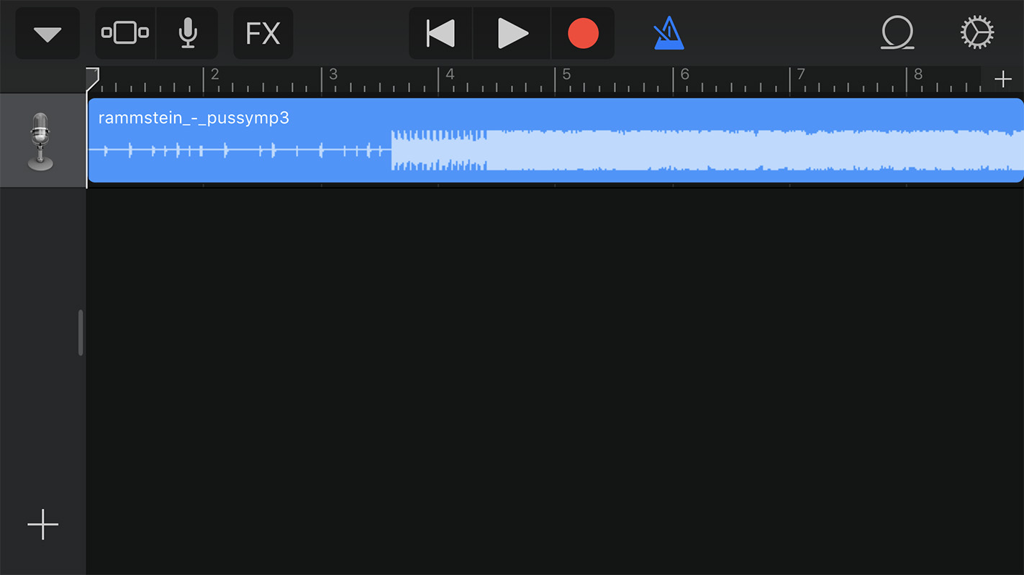The width and height of the screenshot is (1024, 575).
Task: Tap the track header expand handle
Action: point(81,332)
